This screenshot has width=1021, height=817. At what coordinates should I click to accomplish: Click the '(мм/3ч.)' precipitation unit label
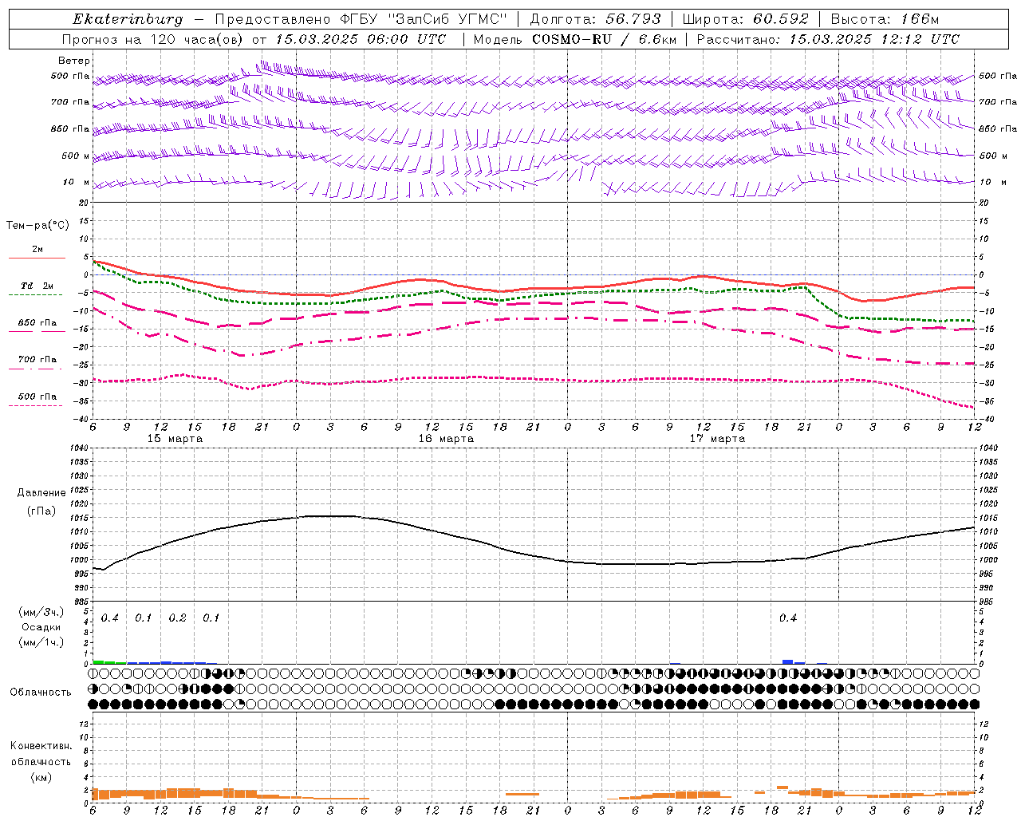[x=41, y=612]
